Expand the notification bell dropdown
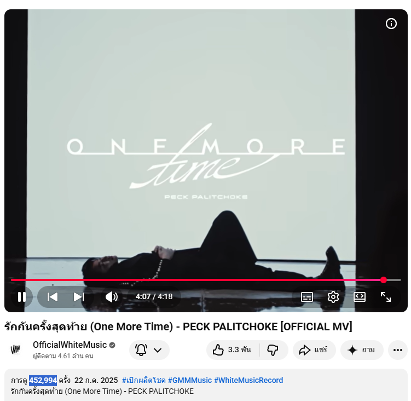411x401 pixels. [149, 350]
